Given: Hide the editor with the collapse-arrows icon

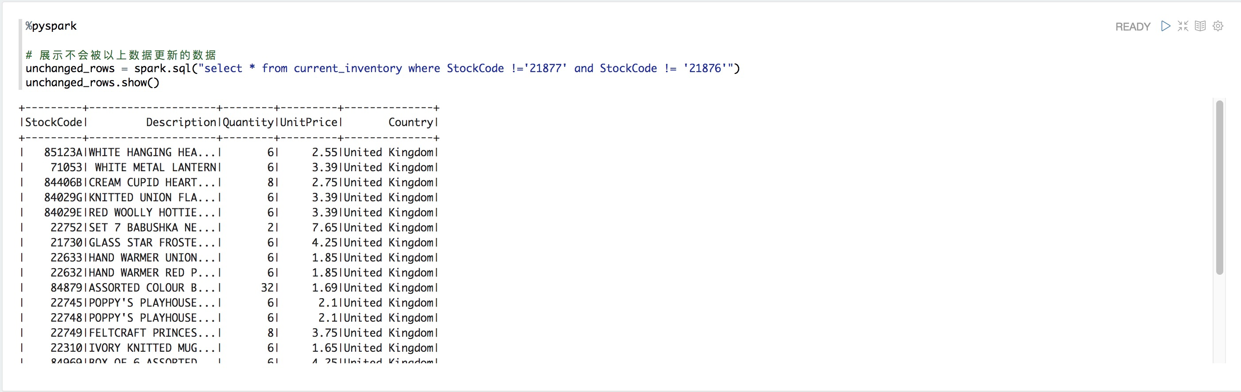Looking at the screenshot, I should [1183, 26].
